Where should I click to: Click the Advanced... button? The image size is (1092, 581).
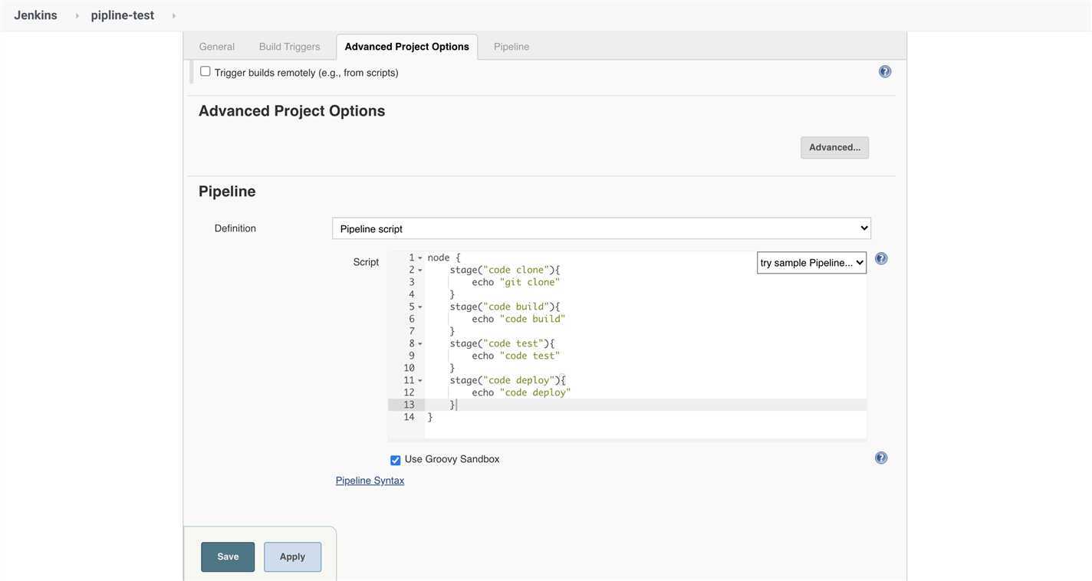click(835, 147)
